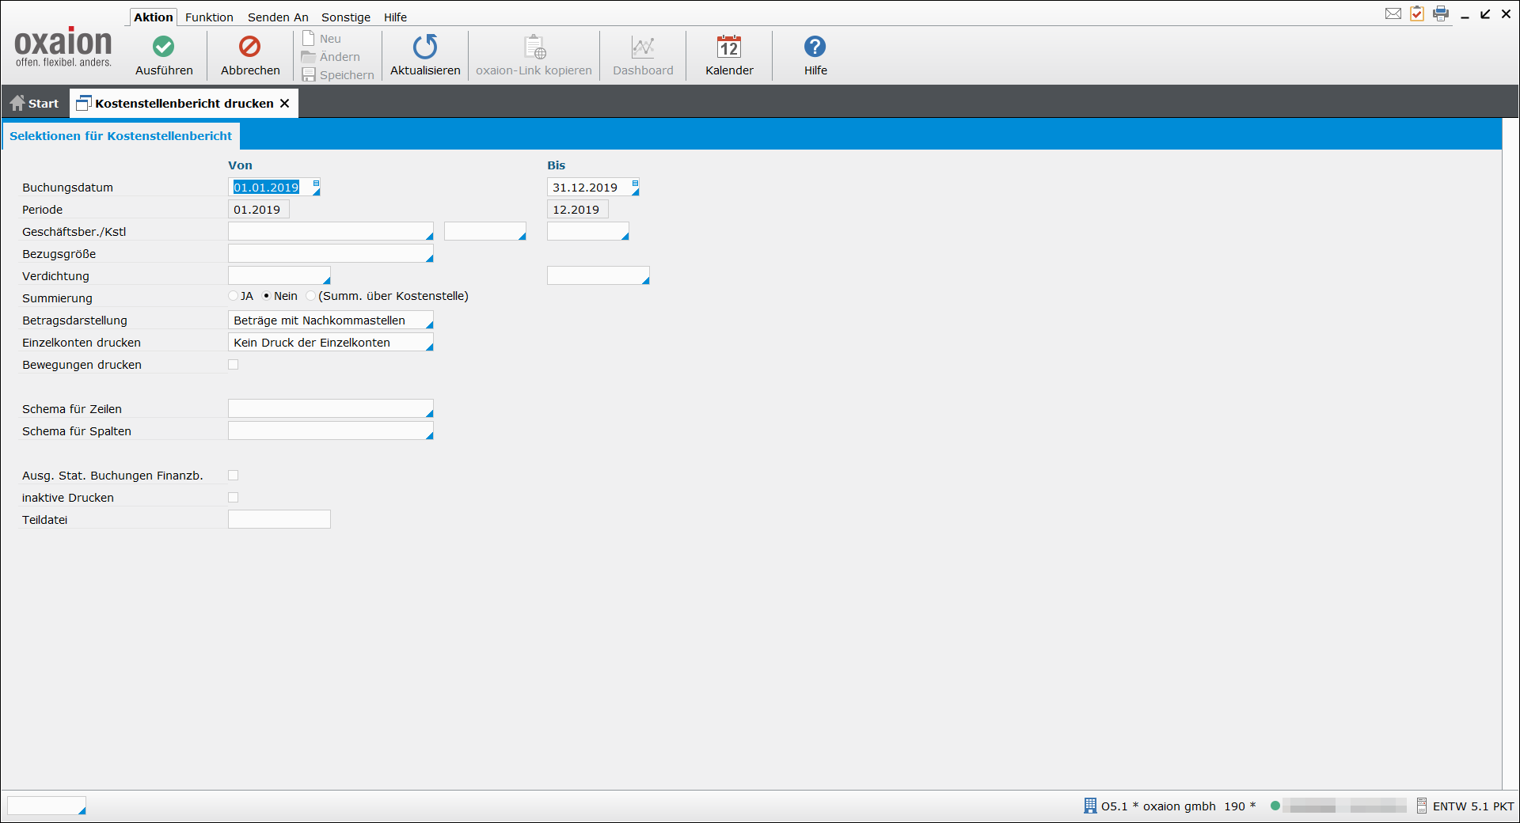The width and height of the screenshot is (1520, 823).
Task: Open the Bezugsgröße dropdown
Action: pyautogui.click(x=429, y=258)
